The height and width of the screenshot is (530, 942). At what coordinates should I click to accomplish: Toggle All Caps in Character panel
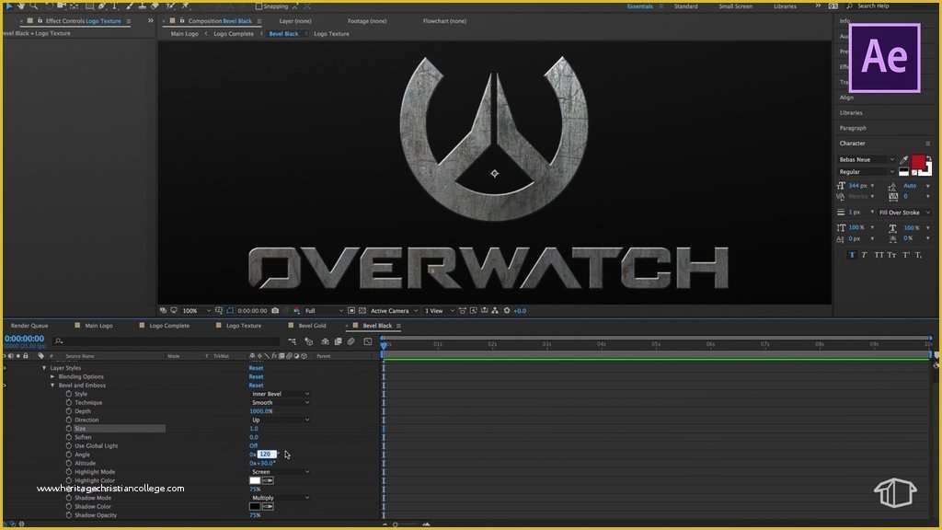coord(879,255)
